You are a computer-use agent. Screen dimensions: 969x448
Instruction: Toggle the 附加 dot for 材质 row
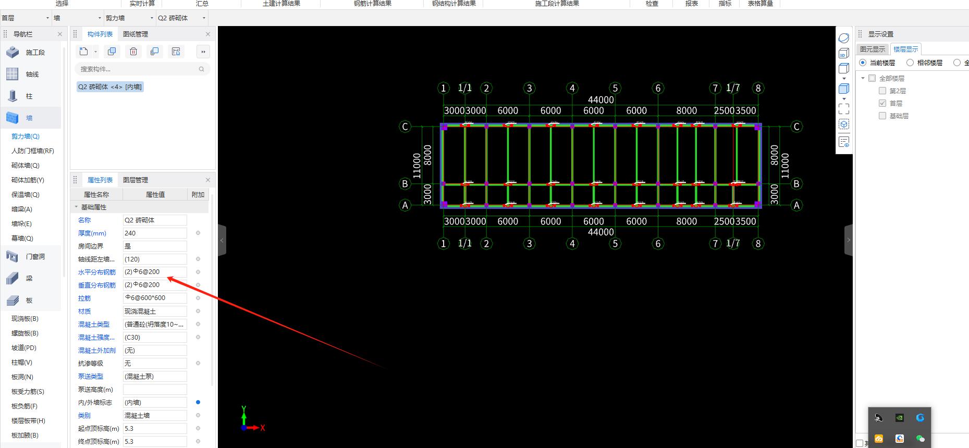pos(198,311)
